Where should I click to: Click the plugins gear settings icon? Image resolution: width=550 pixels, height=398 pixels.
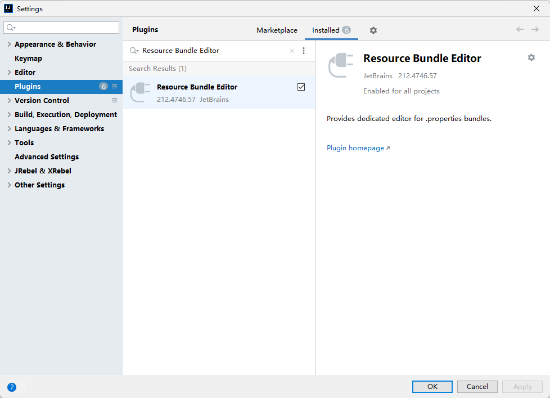click(x=373, y=30)
